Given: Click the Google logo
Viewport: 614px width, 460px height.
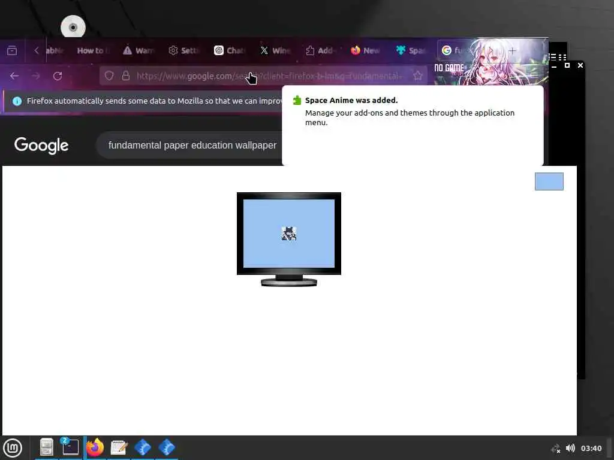Looking at the screenshot, I should tap(41, 146).
